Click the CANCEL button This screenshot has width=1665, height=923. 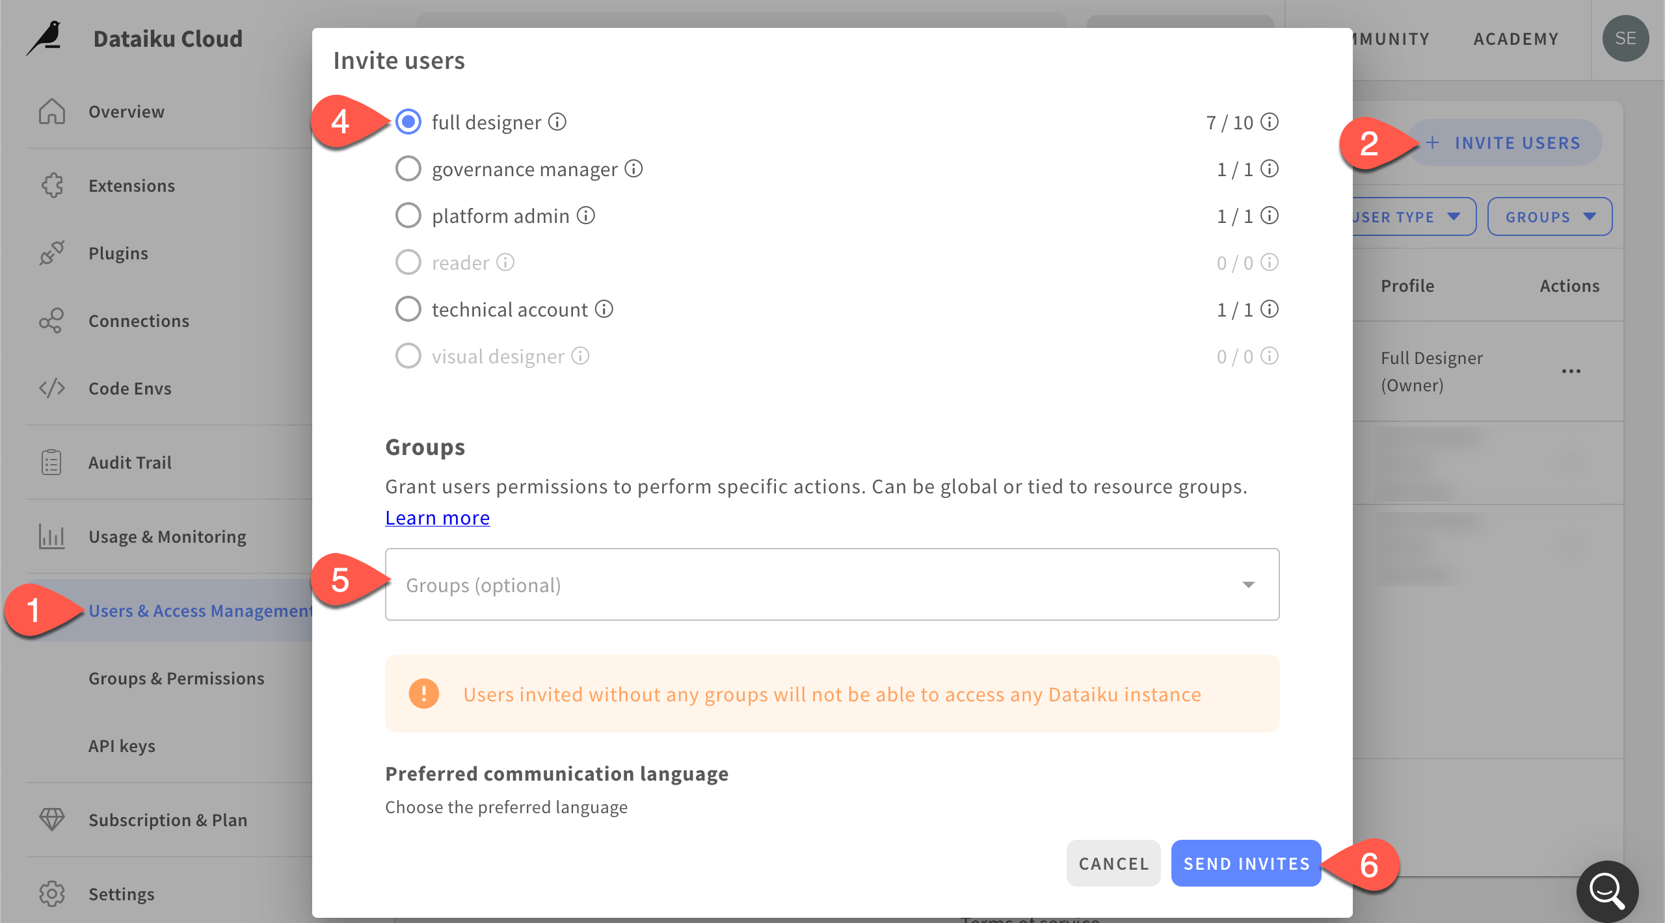[1113, 863]
